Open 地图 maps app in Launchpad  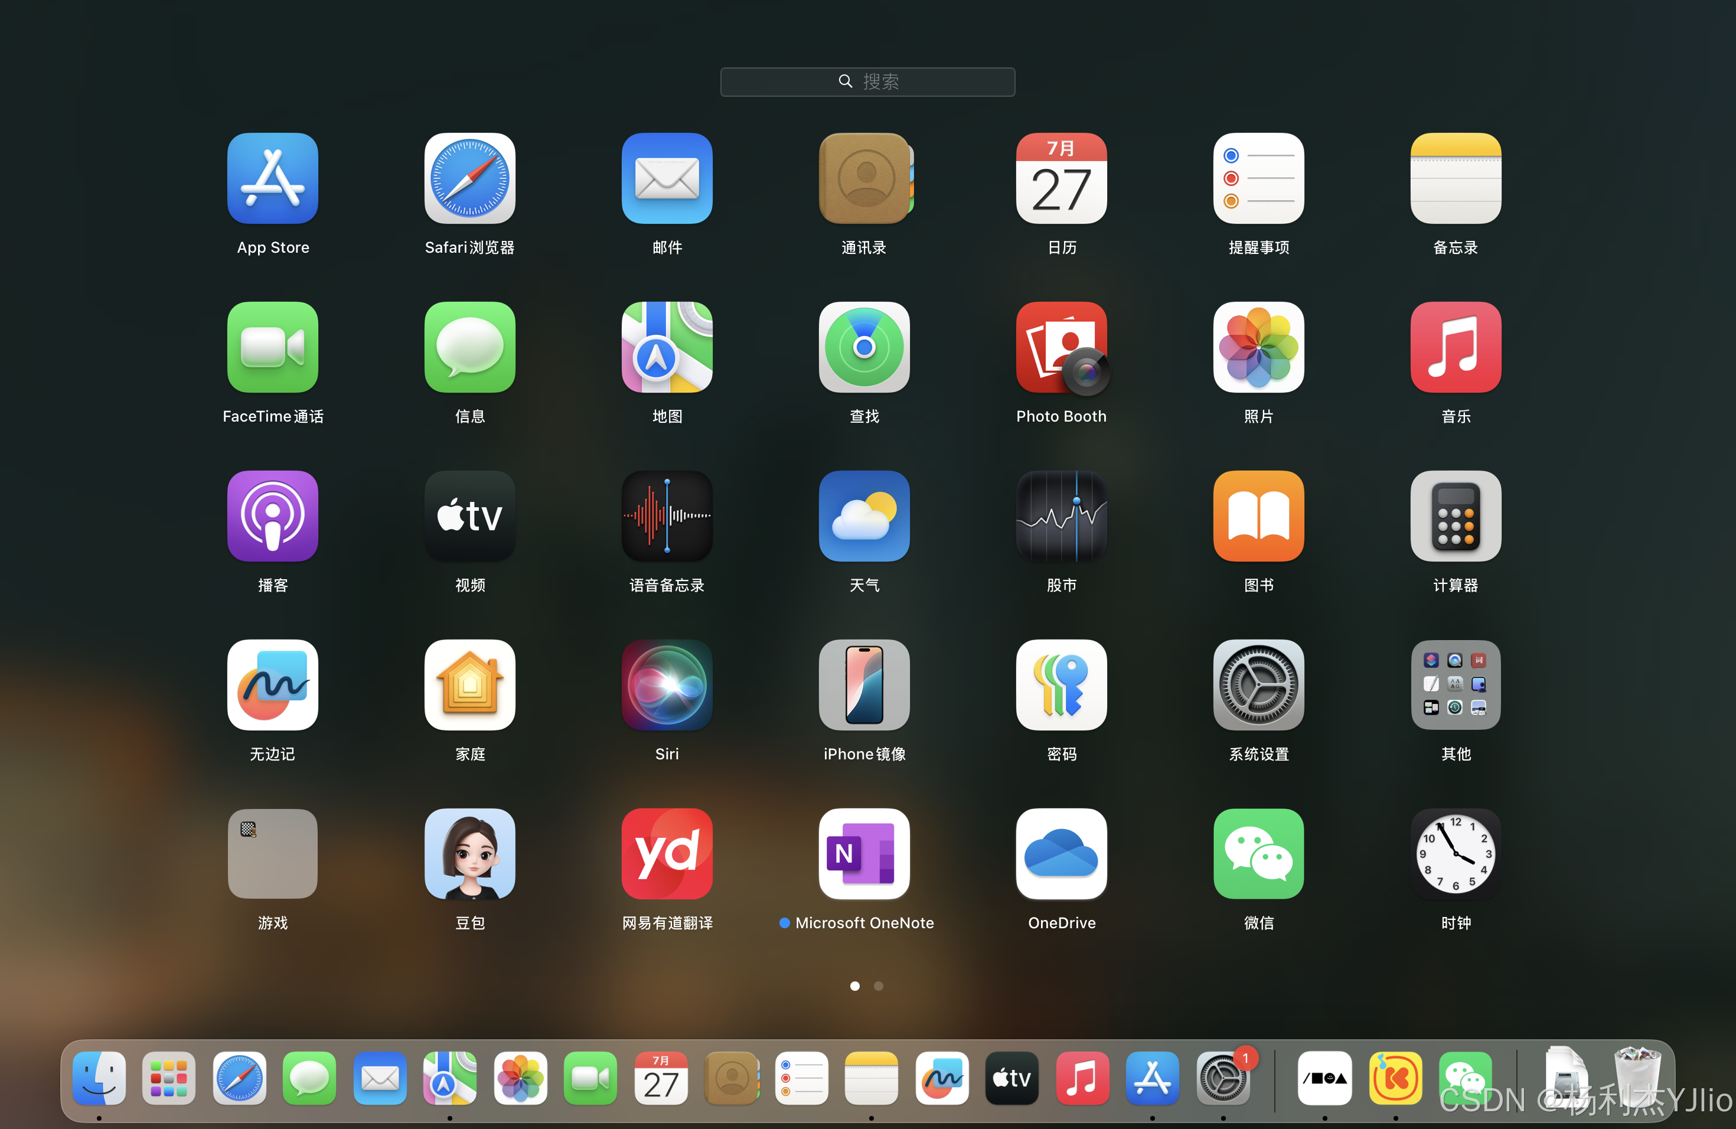pyautogui.click(x=667, y=347)
